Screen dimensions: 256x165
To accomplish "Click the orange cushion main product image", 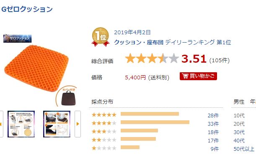I will coord(36,68).
